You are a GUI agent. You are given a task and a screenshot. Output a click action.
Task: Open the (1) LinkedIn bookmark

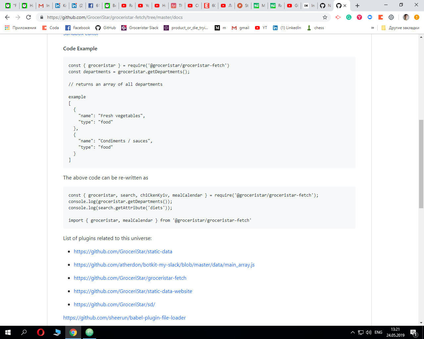[x=287, y=28]
